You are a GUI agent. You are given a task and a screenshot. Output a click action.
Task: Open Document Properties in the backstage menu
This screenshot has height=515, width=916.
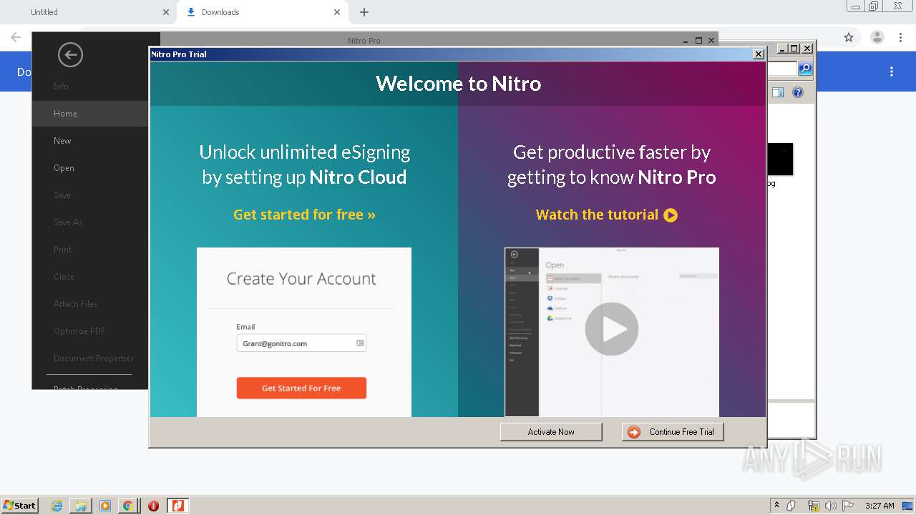point(94,358)
